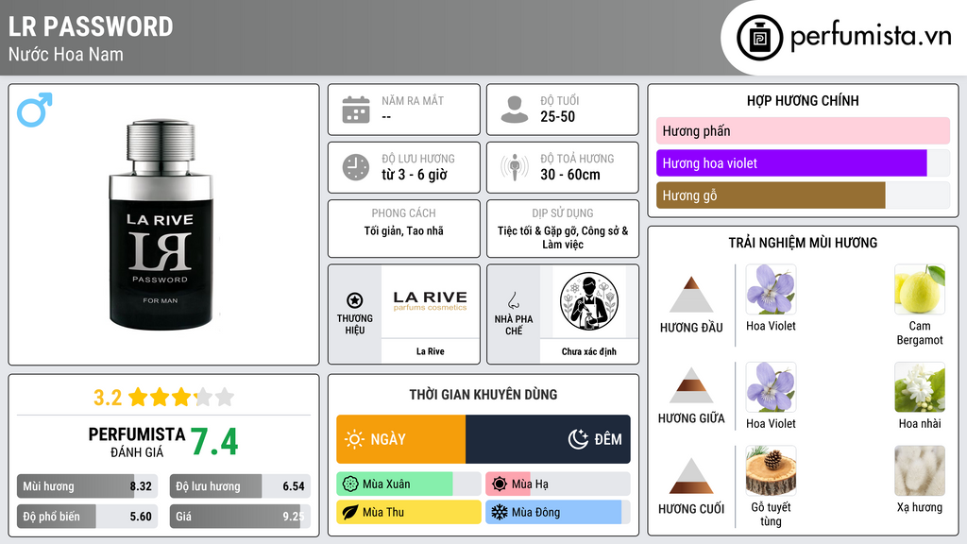This screenshot has height=544, width=967.
Task: Open the Hoa Violet middle note image
Action: [x=771, y=387]
